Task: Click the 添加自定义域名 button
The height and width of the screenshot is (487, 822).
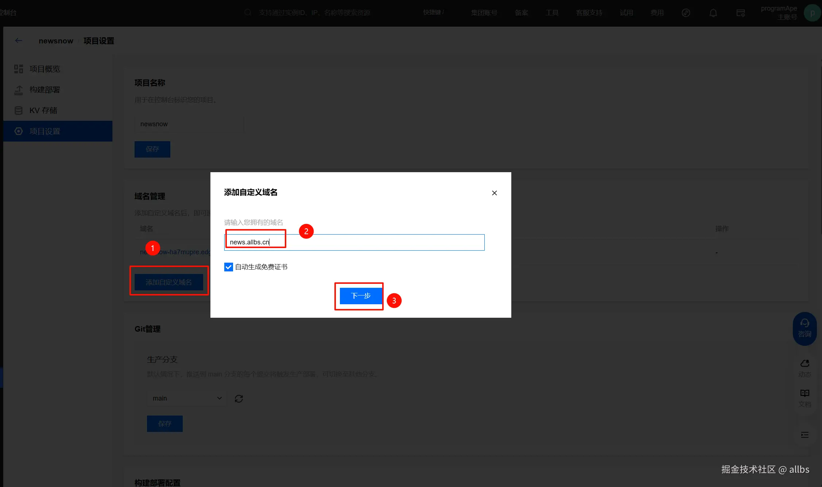Action: pyautogui.click(x=168, y=282)
